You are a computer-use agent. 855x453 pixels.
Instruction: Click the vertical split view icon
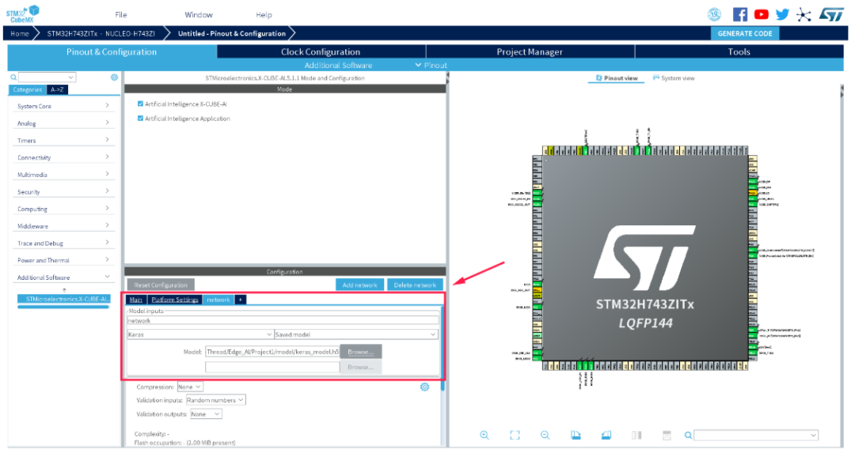coord(636,435)
